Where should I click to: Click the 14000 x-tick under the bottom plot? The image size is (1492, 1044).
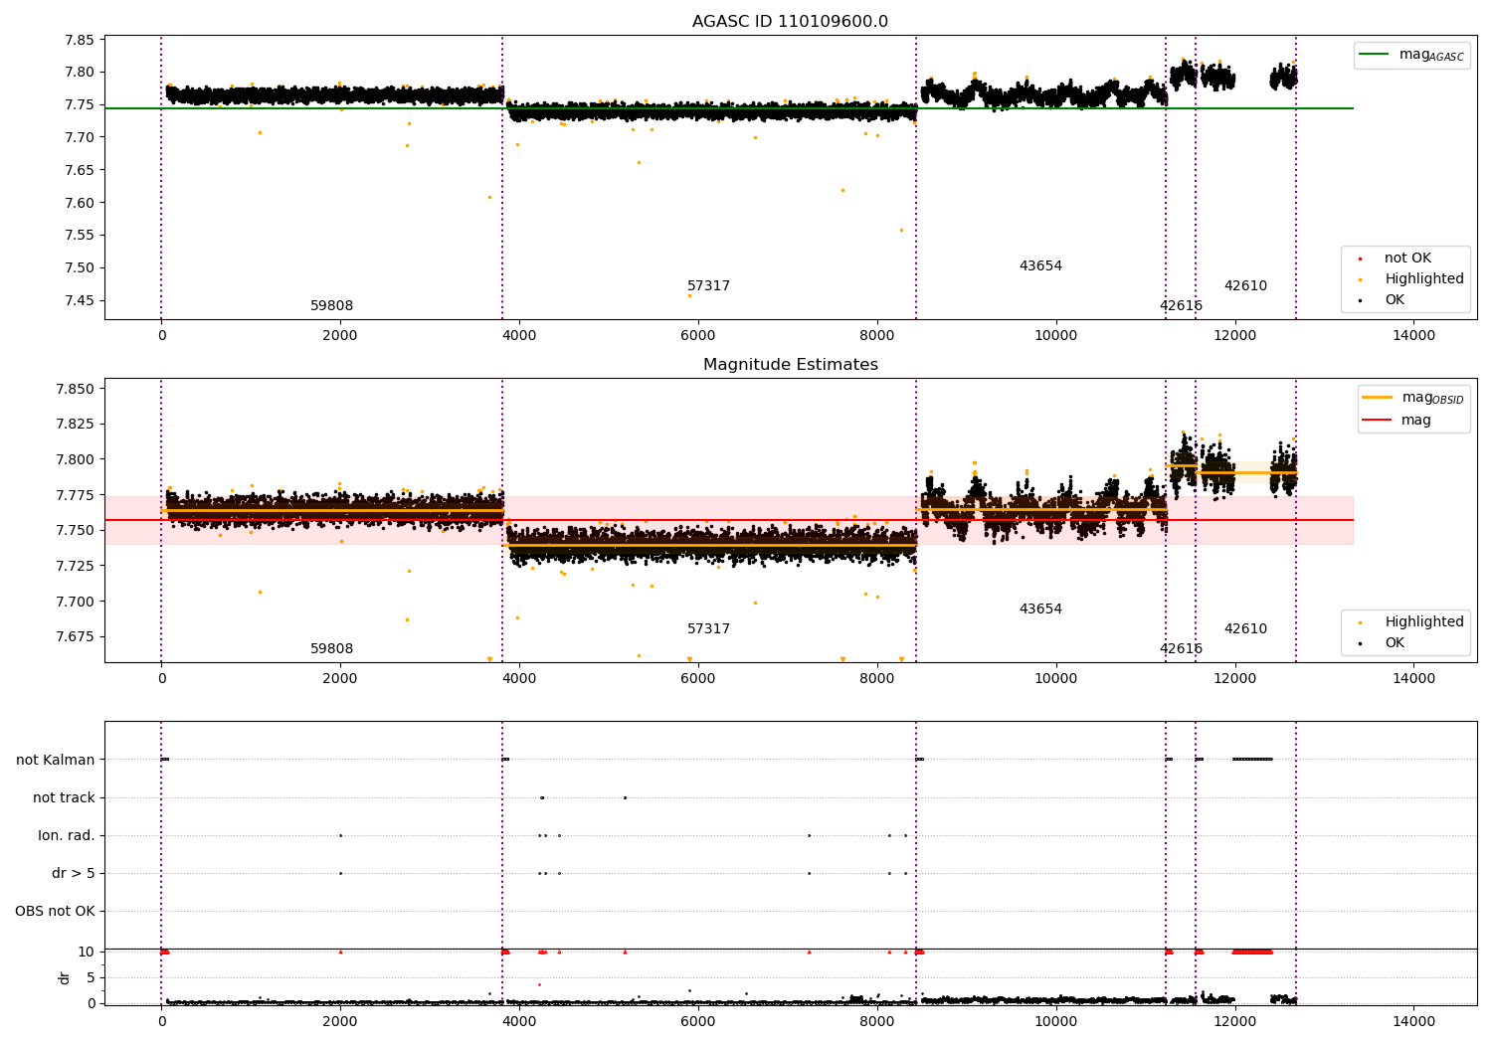(x=1414, y=1021)
